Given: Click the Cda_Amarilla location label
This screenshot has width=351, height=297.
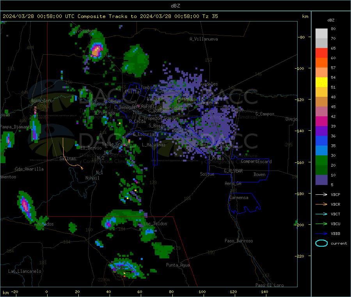Looking at the screenshot, I should tap(29, 169).
